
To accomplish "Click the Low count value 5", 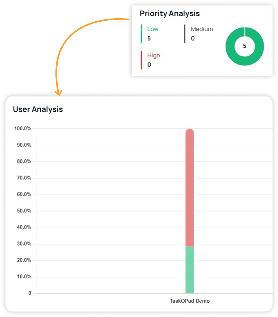I will pos(149,38).
